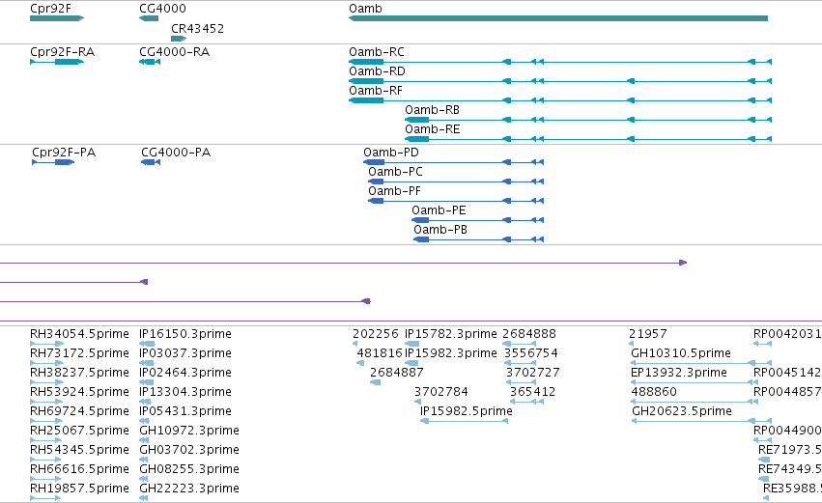
Task: Click the Oamb-PB protein label
Action: coord(440,230)
